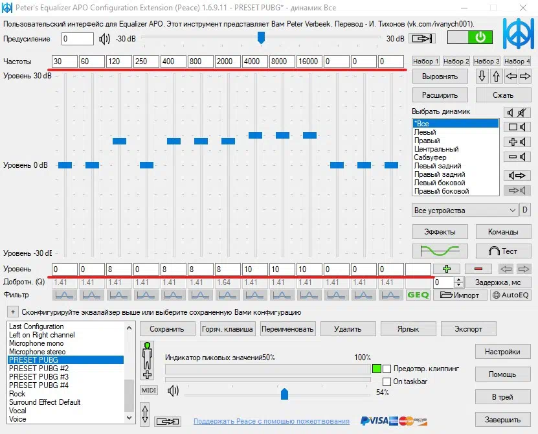The image size is (538, 434).
Task: Click the red minus remove-band icon
Action: tap(478, 268)
